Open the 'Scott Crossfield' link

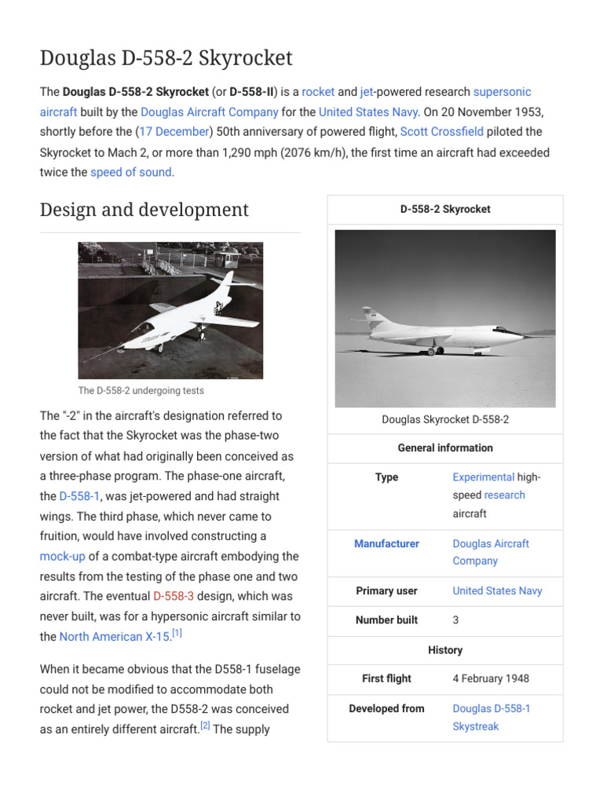(441, 132)
